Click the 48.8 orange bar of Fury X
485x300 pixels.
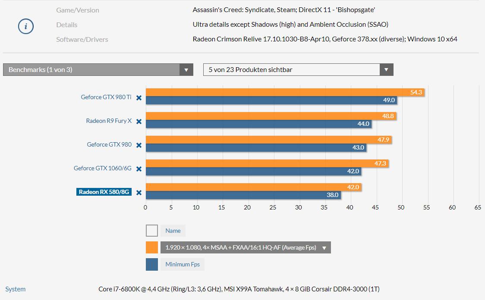(271, 116)
